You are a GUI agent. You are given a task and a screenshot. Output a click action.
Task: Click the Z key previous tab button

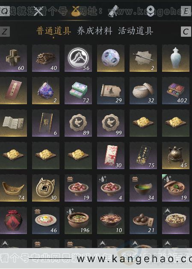(5, 32)
